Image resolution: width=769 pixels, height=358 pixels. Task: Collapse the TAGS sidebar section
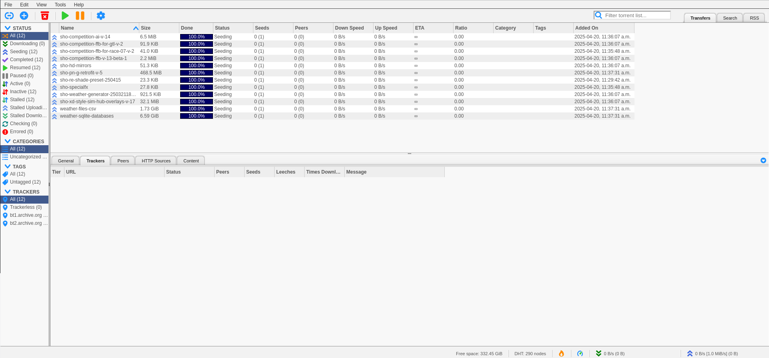(8, 166)
